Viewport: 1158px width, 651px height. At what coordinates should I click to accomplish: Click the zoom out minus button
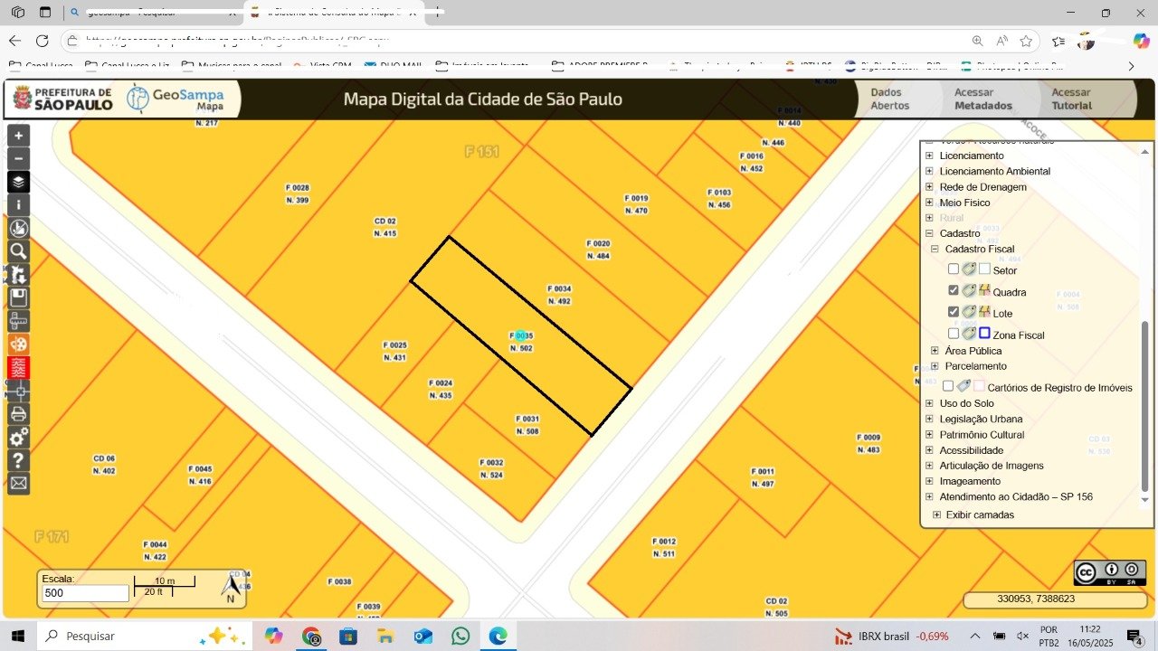[x=18, y=159]
